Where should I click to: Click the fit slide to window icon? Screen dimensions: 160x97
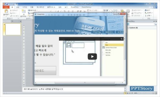click(x=156, y=93)
